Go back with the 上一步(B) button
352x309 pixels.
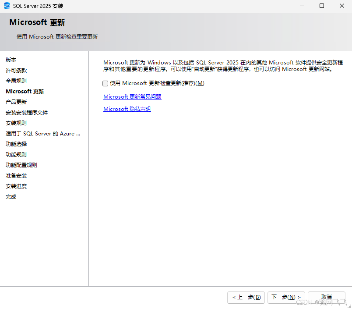point(246,297)
